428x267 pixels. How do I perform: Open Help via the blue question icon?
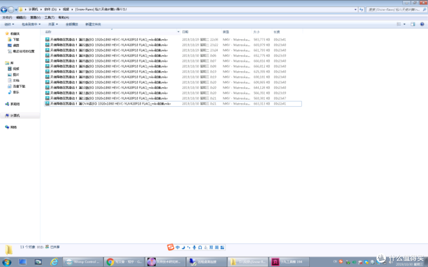click(422, 24)
